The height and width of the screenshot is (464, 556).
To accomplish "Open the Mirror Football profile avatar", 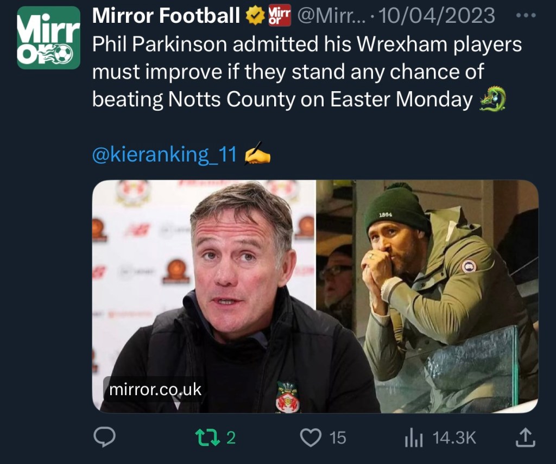I will point(48,37).
